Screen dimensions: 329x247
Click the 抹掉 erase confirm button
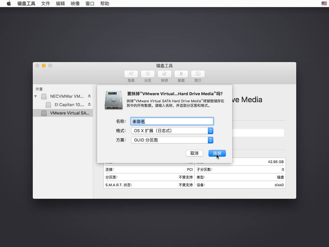217,153
